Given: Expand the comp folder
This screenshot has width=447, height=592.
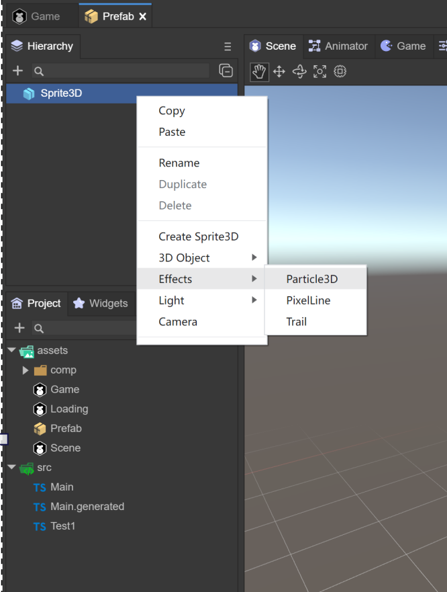Looking at the screenshot, I should [x=26, y=370].
